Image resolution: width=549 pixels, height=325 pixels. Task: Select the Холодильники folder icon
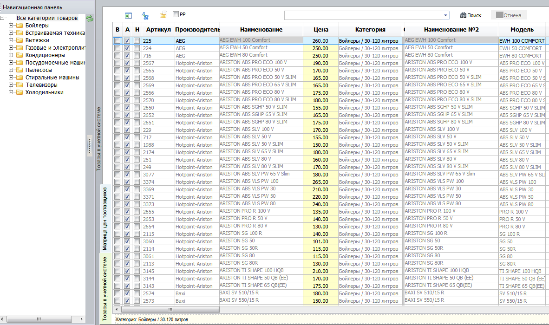[x=20, y=92]
